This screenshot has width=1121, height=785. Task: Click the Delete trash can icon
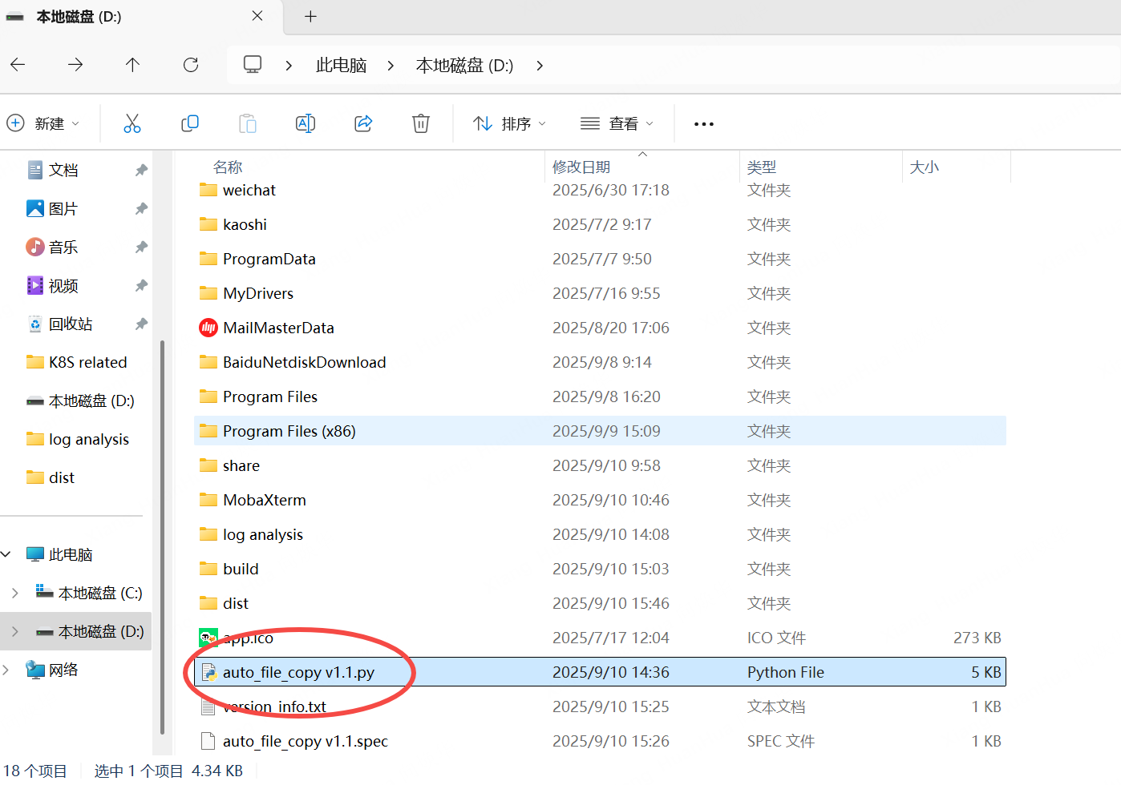coord(421,123)
